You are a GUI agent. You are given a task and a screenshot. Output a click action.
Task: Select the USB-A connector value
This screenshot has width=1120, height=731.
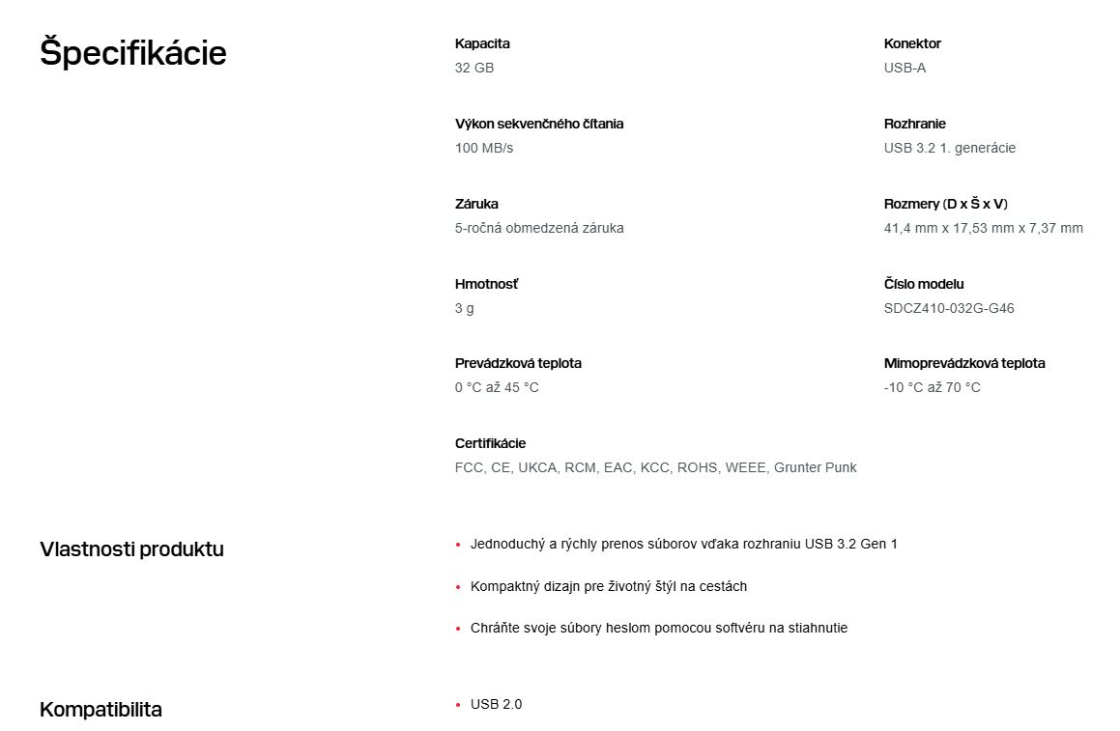click(x=905, y=68)
